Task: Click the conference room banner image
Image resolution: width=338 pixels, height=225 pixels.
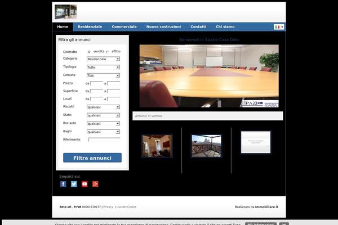Action: tap(209, 76)
